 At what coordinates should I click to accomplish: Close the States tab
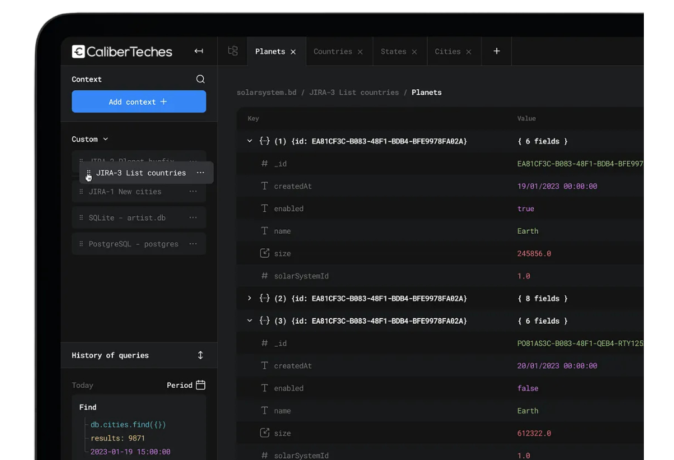click(x=414, y=52)
